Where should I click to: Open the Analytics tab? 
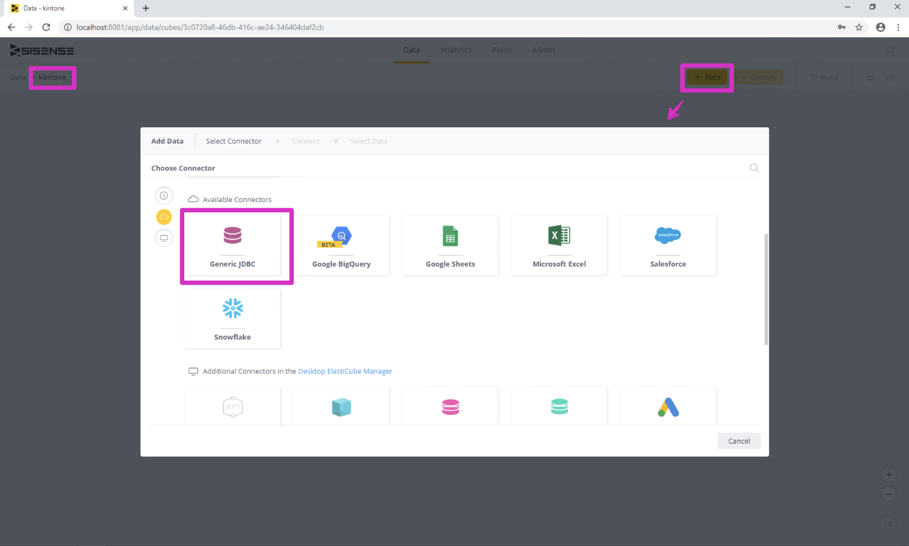point(456,50)
